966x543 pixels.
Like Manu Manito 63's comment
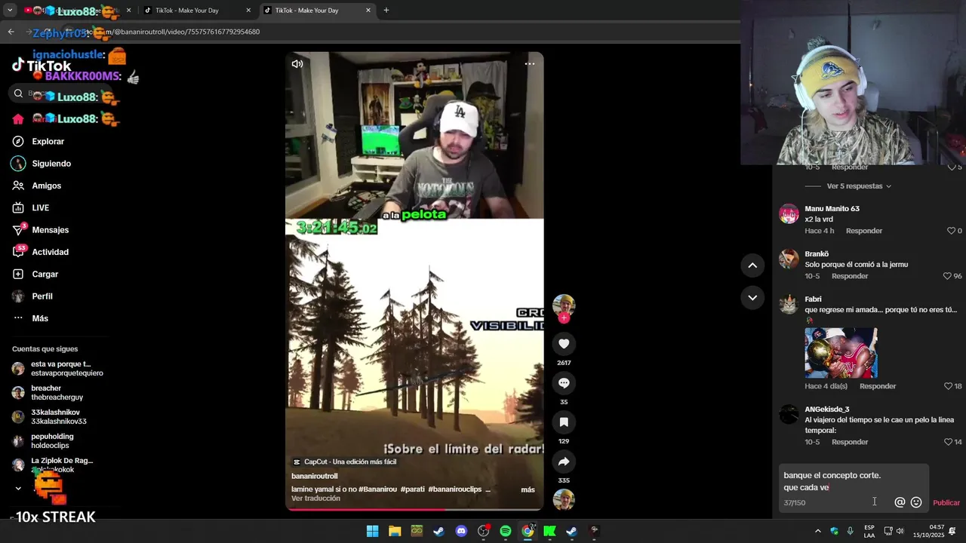coord(952,231)
